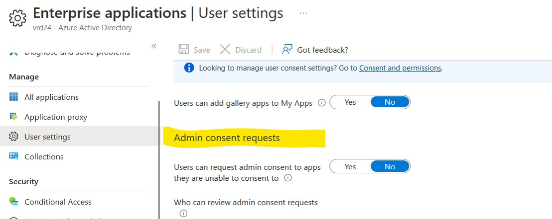Screen dimensions: 552x219
Task: Click the blue info banner icon
Action: (189, 68)
